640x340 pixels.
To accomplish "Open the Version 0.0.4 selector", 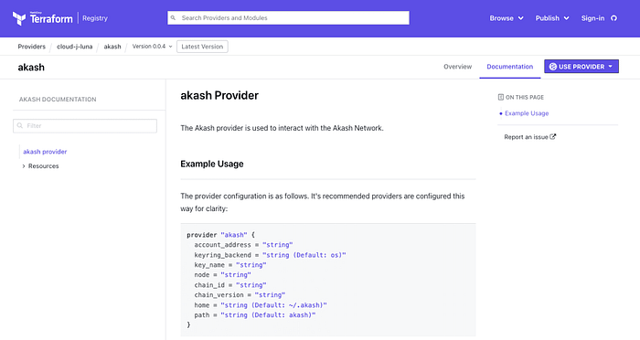I will pyautogui.click(x=152, y=47).
